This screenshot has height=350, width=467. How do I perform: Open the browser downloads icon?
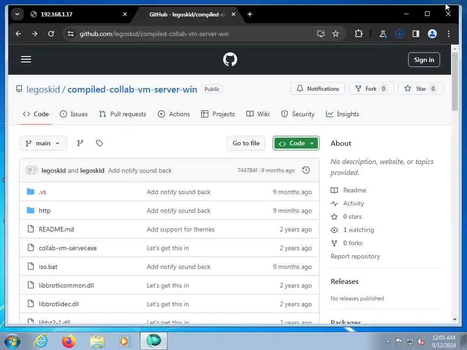pos(400,34)
